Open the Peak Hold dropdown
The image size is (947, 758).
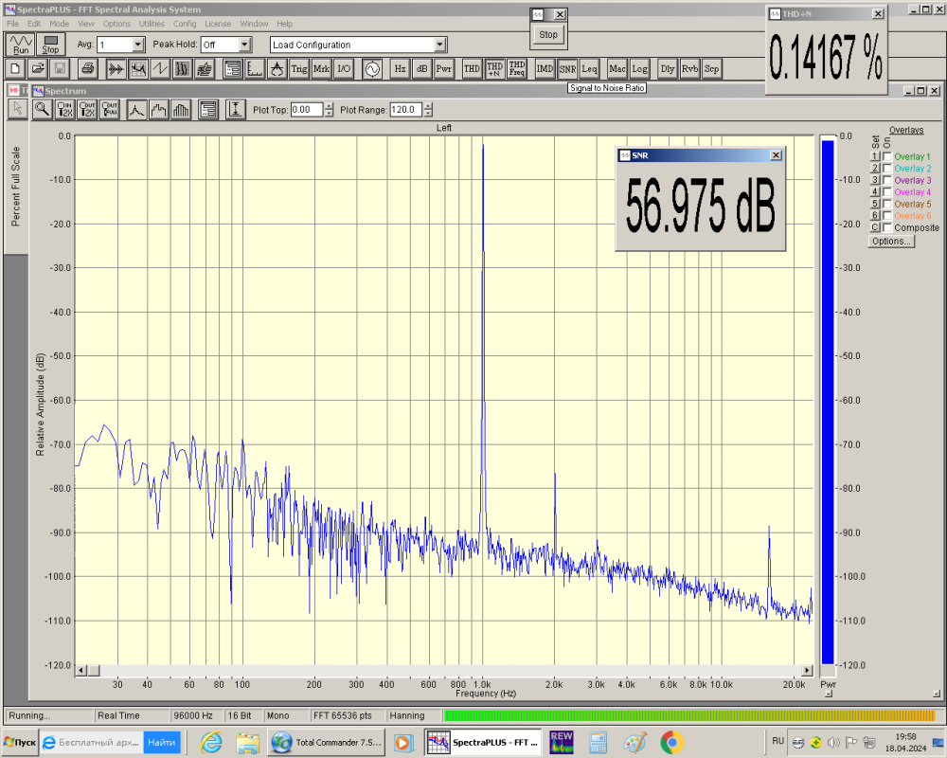tap(245, 45)
